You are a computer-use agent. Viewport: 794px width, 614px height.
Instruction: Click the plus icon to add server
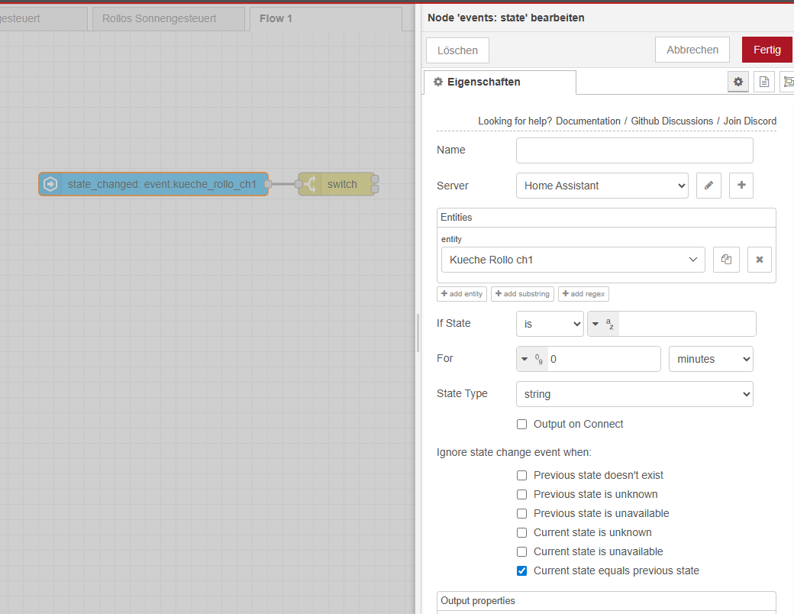(741, 186)
